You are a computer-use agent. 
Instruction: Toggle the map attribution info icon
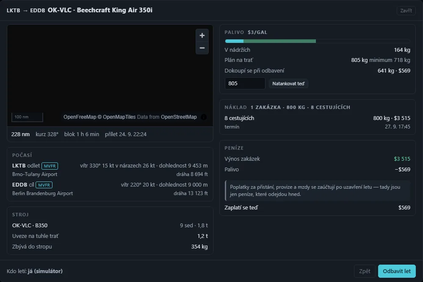click(x=204, y=117)
